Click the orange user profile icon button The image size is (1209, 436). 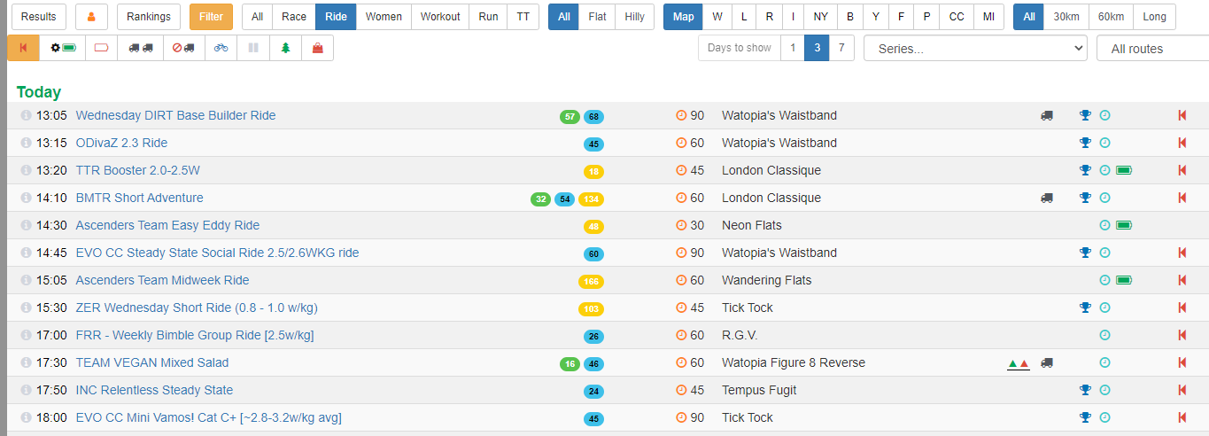tap(91, 17)
